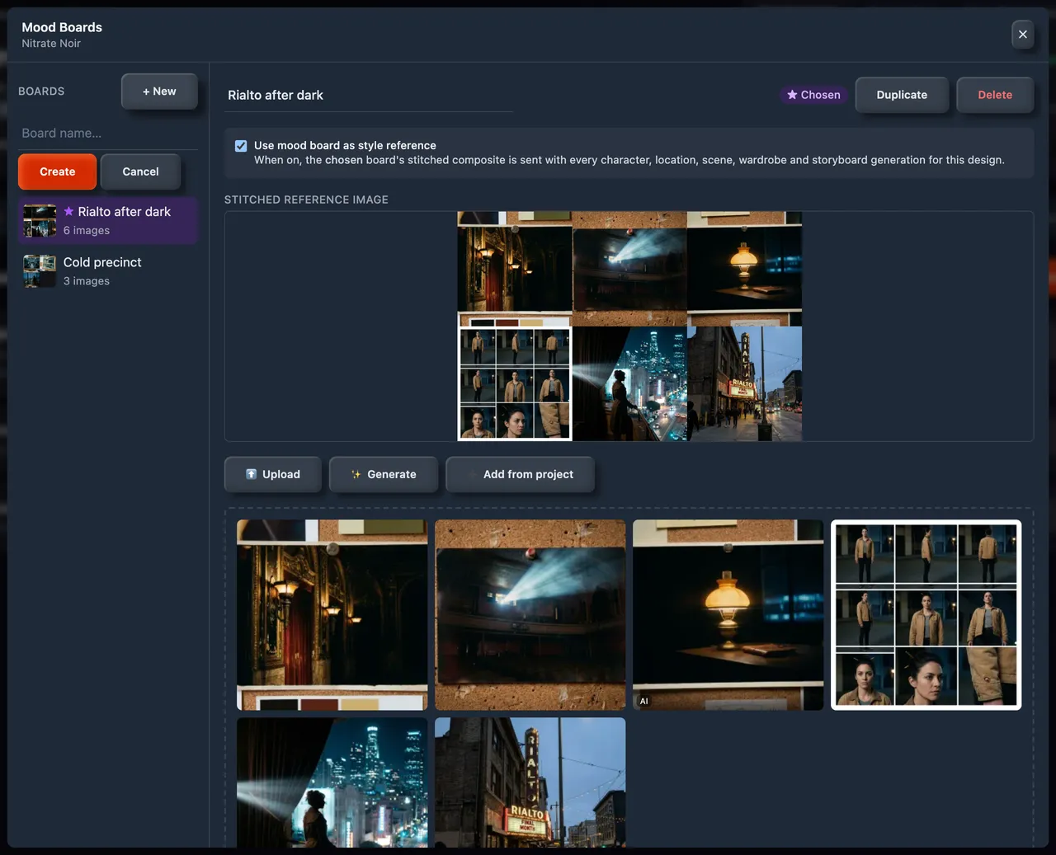Select the projector light beam thumbnail
The image size is (1056, 855).
530,615
